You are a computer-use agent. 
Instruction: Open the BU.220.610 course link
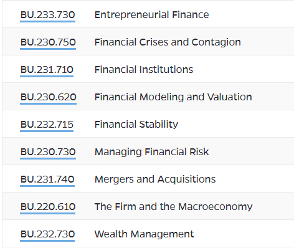[47, 207]
